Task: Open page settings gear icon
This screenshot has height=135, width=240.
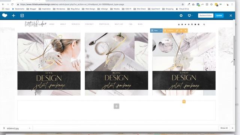Action: click(181, 15)
